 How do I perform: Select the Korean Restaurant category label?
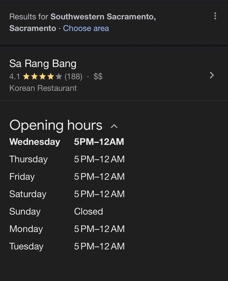click(43, 88)
